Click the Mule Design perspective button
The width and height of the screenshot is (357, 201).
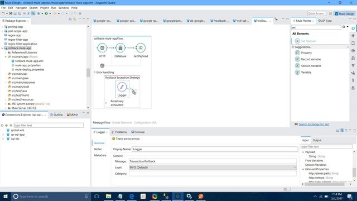tap(345, 14)
